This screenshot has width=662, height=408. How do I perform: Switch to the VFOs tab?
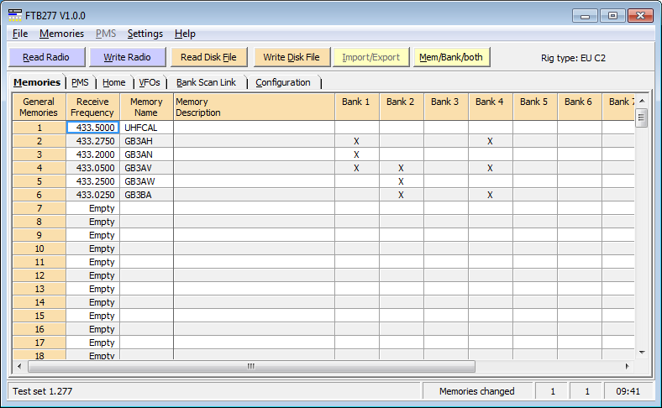149,82
